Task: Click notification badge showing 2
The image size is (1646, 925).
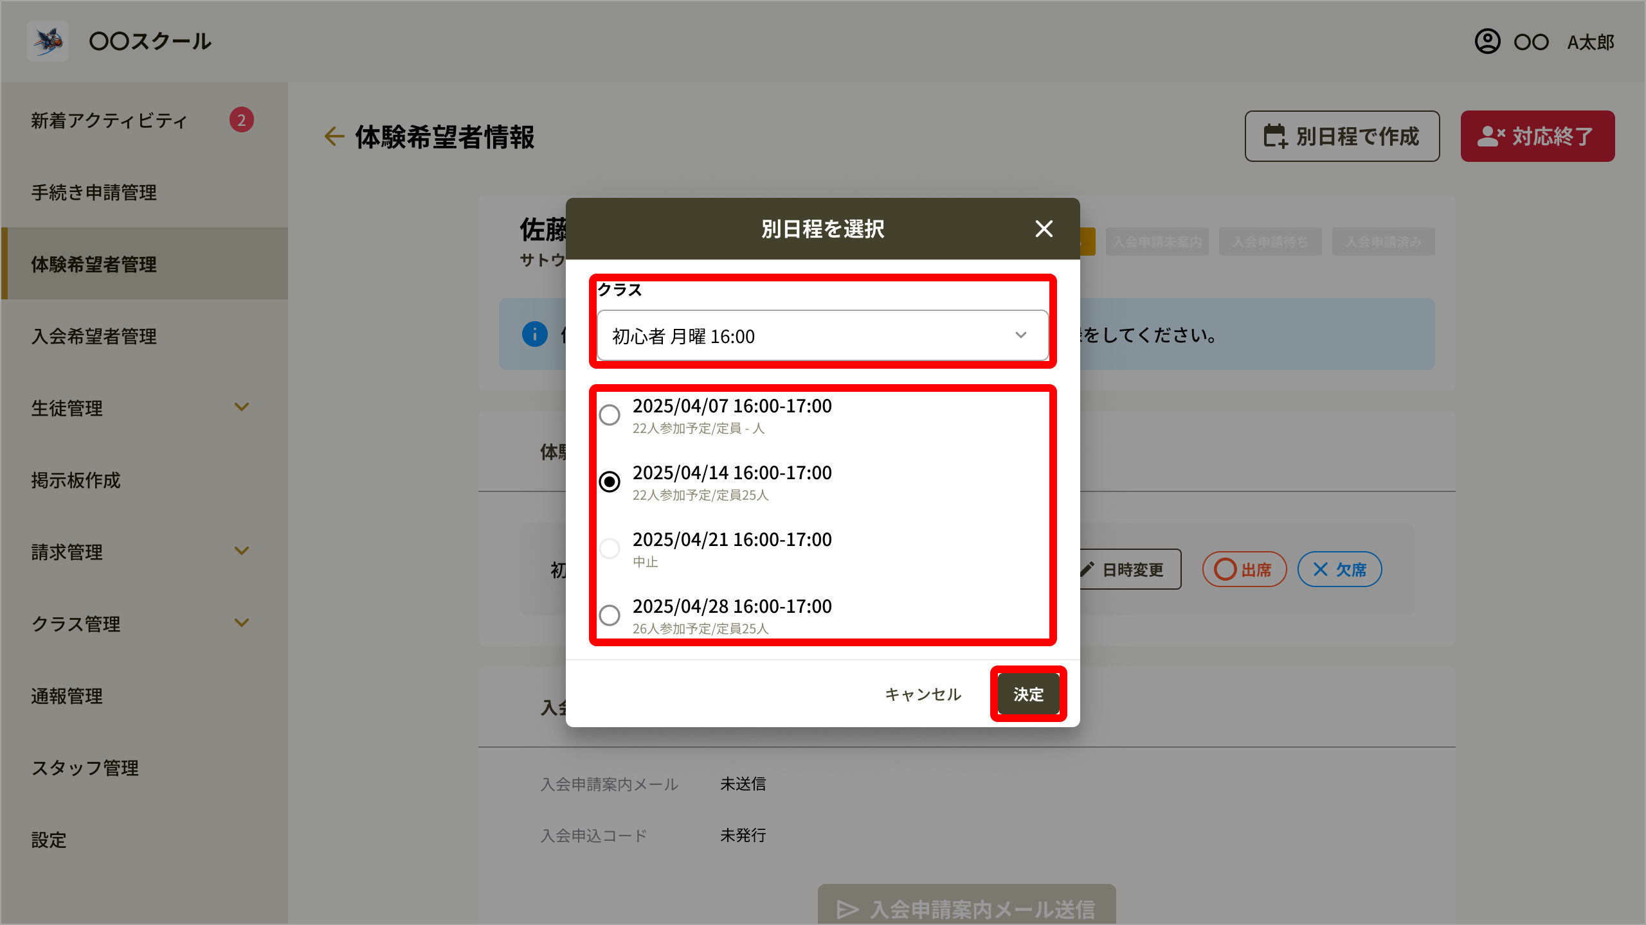Action: [x=242, y=120]
